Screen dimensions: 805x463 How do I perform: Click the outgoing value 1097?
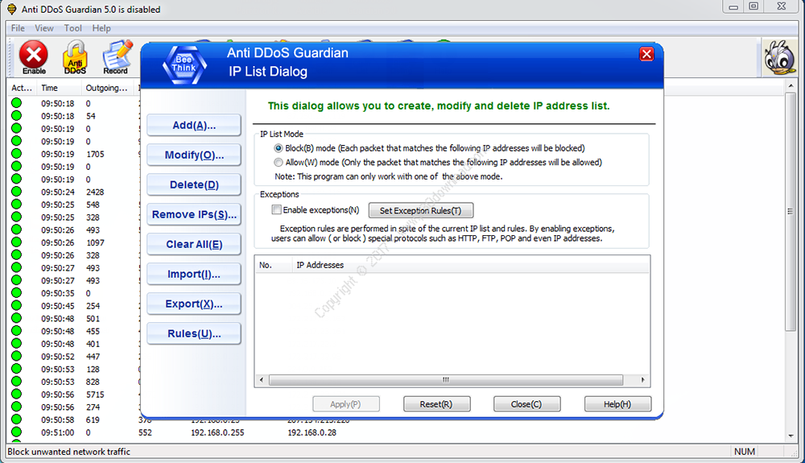pos(95,242)
